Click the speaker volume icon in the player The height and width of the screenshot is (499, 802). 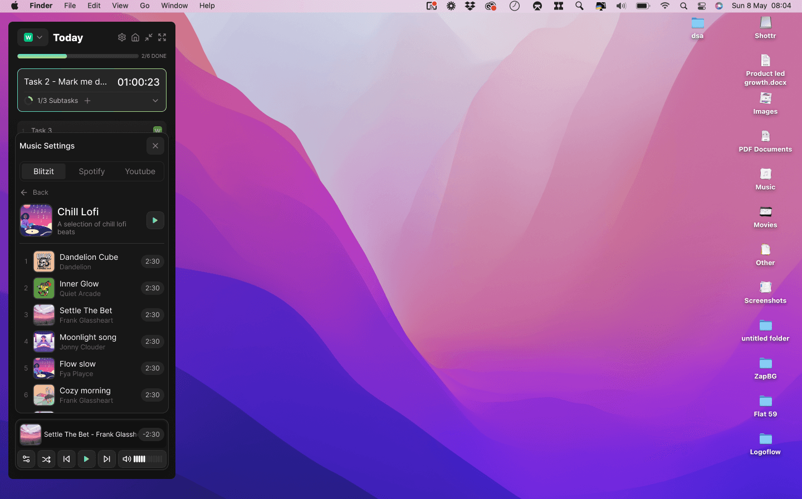[126, 459]
